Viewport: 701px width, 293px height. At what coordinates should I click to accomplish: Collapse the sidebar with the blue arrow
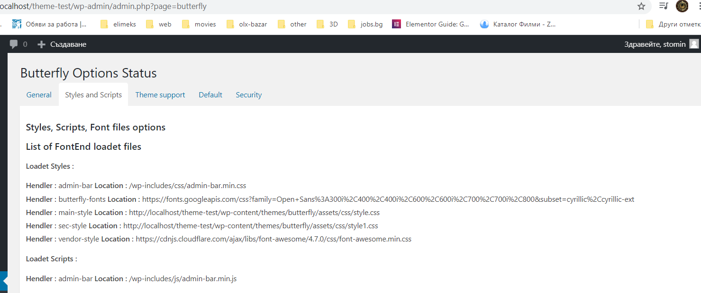[x=4, y=281]
